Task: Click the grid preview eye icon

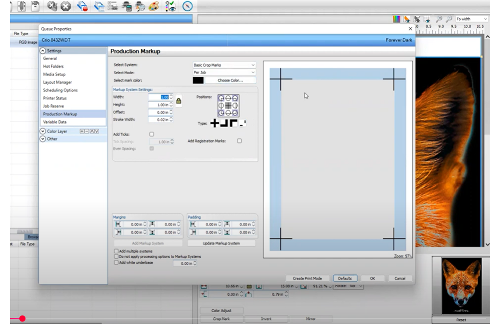Action: tap(427, 19)
